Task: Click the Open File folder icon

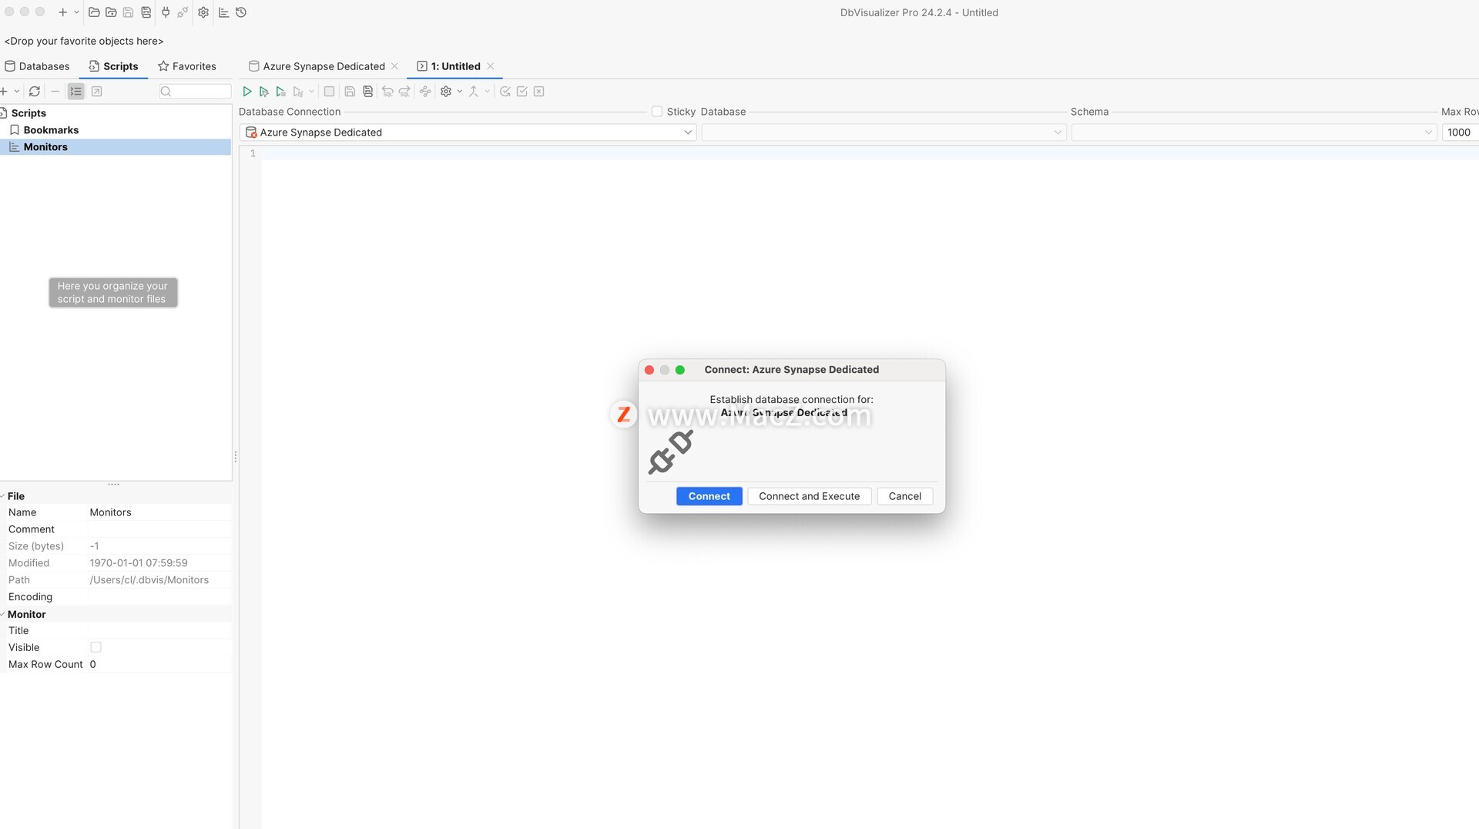Action: click(94, 12)
